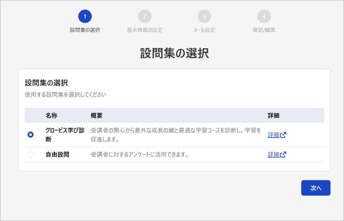Select the グロービス学び診断 radio button
Image resolution: width=344 pixels, height=221 pixels.
30,135
